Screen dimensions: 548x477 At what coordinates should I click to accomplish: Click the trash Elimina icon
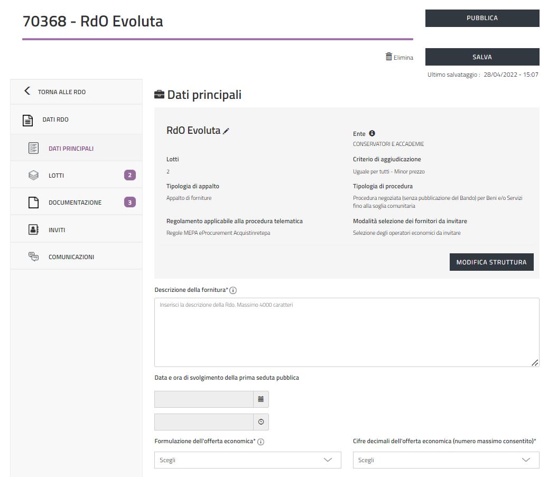tap(389, 57)
